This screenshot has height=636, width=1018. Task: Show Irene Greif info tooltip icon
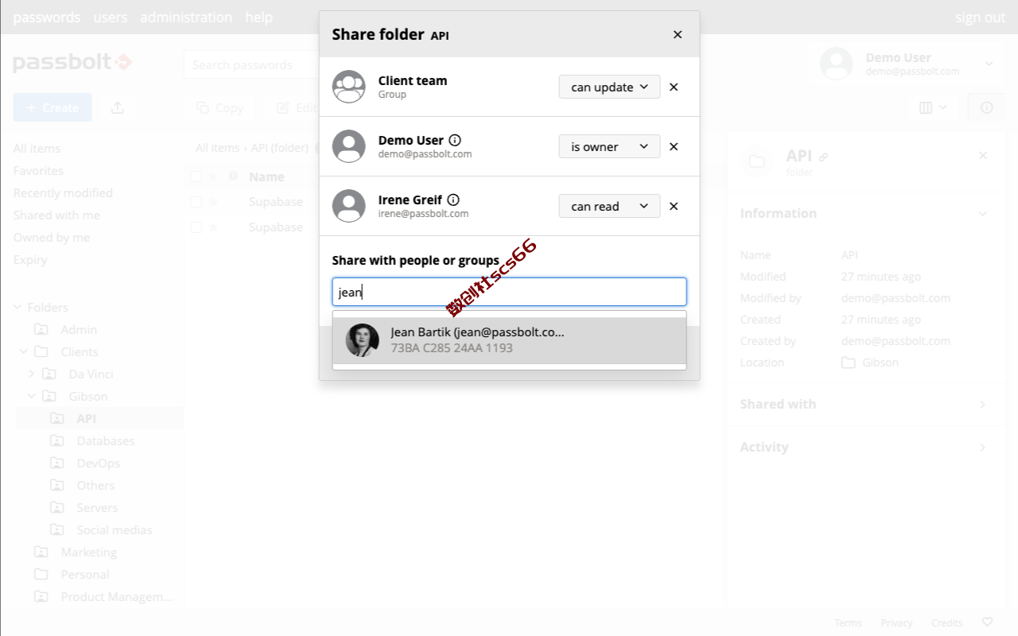click(453, 200)
